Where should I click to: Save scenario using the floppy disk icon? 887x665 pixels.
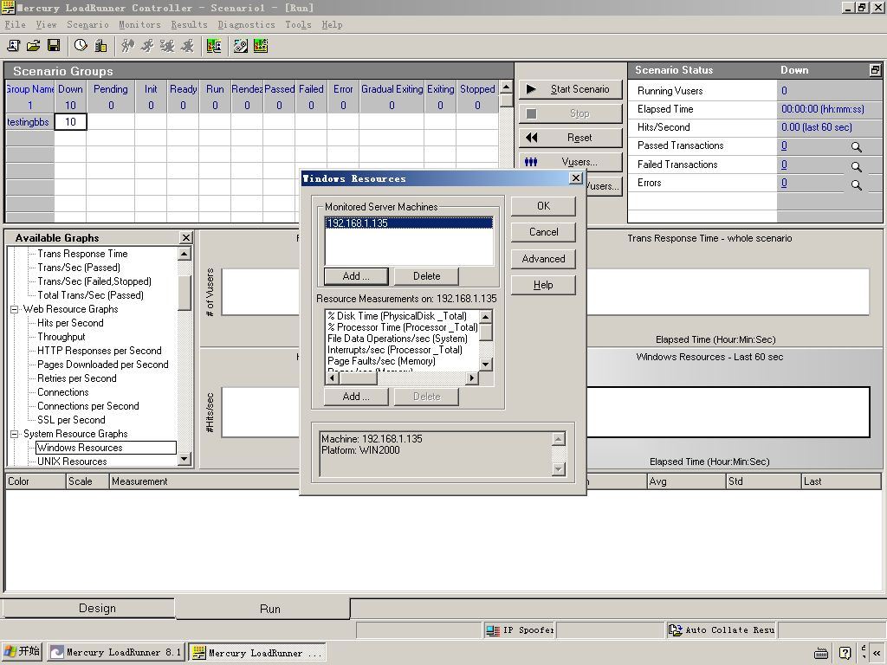point(54,46)
